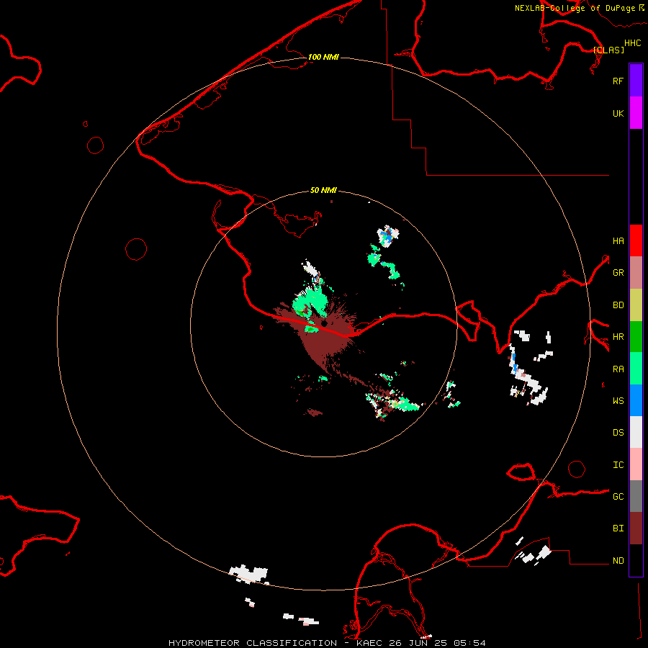Screen dimensions: 648x648
Task: Click the RA legend label
Action: pyautogui.click(x=618, y=369)
